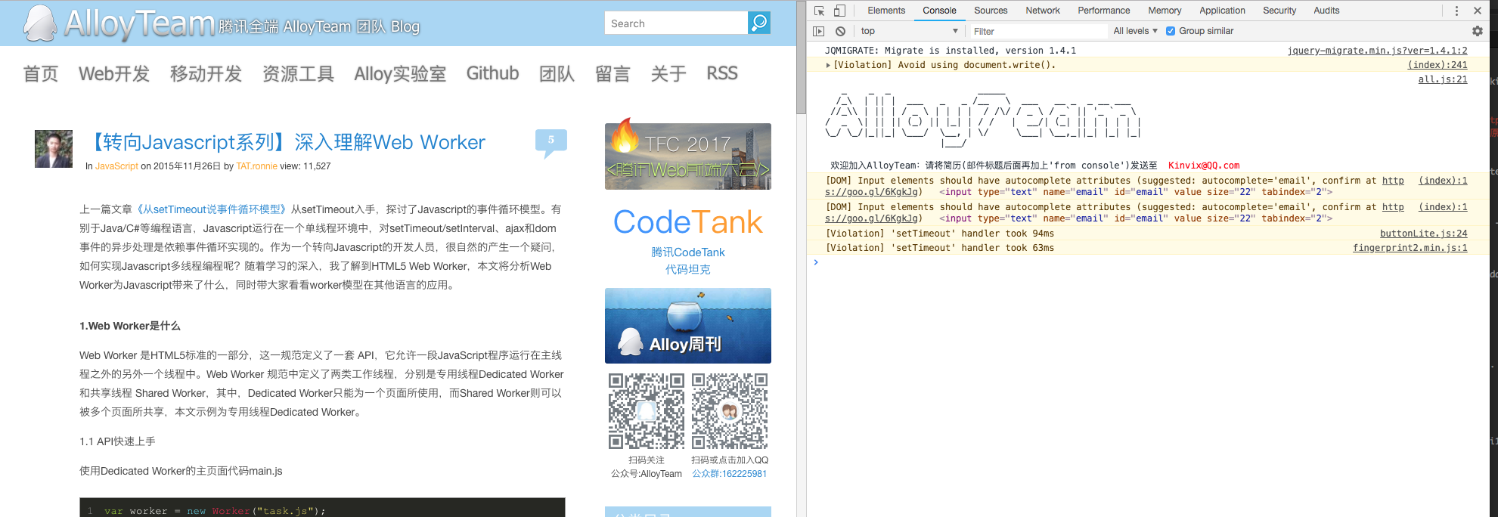Open the (index):241 source link
The height and width of the screenshot is (517, 1498).
pyautogui.click(x=1437, y=65)
